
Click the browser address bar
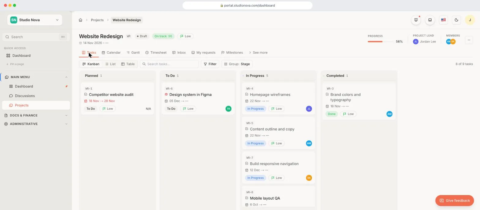click(x=247, y=5)
